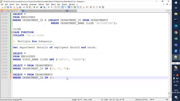Screen dimensions: 180x101
Task: Toggle synchronized horizontal scrolling
Action: [58, 7]
